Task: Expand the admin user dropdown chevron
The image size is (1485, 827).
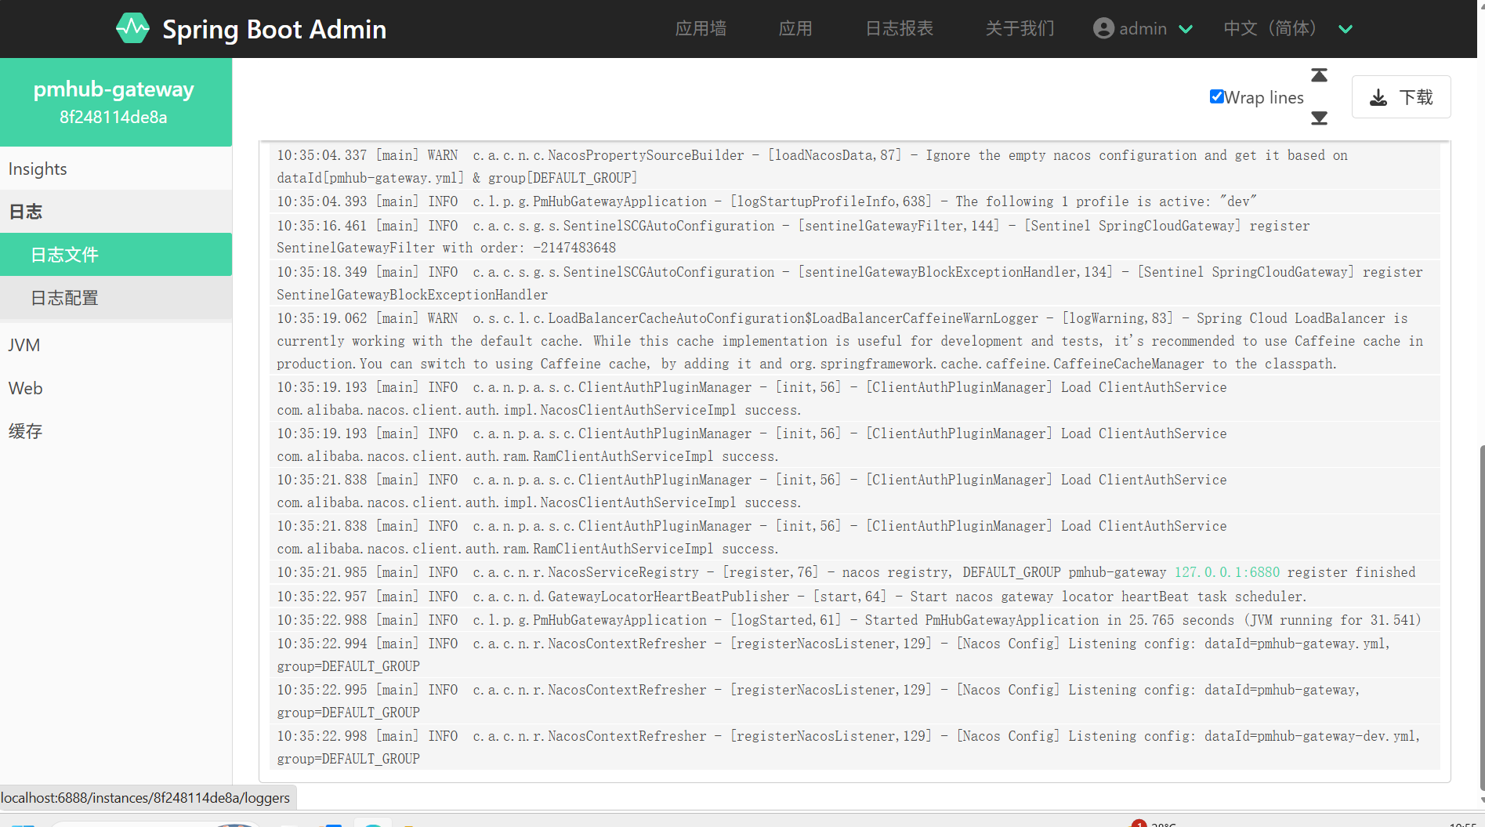Action: [x=1186, y=29]
